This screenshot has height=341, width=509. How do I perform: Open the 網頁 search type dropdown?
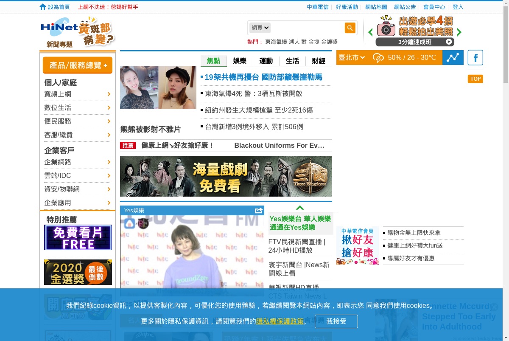260,28
